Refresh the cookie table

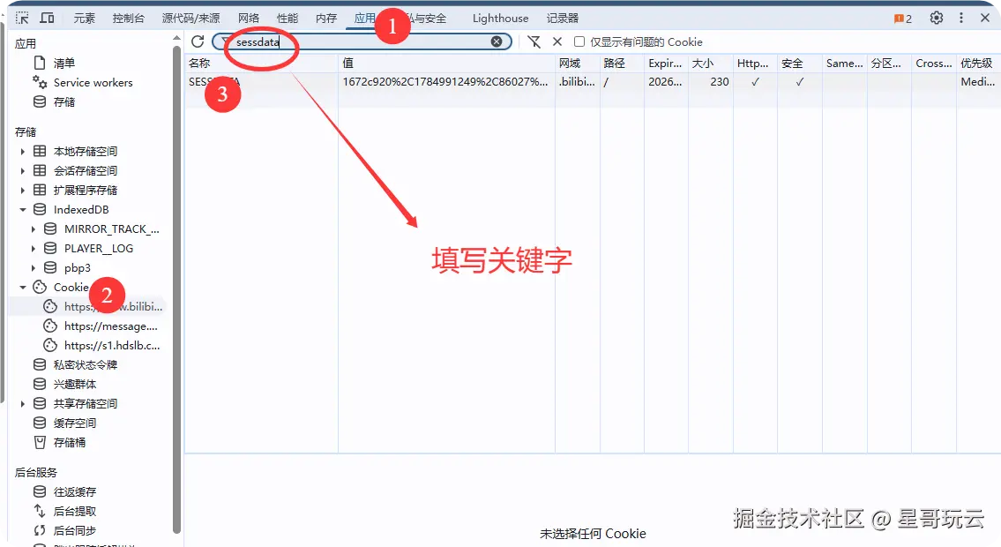(198, 41)
